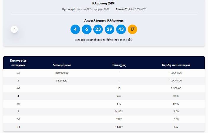Screen dimensions: 208x133
Task: Click the 'Διανεμόμενα' column header
Action: coord(62,65)
